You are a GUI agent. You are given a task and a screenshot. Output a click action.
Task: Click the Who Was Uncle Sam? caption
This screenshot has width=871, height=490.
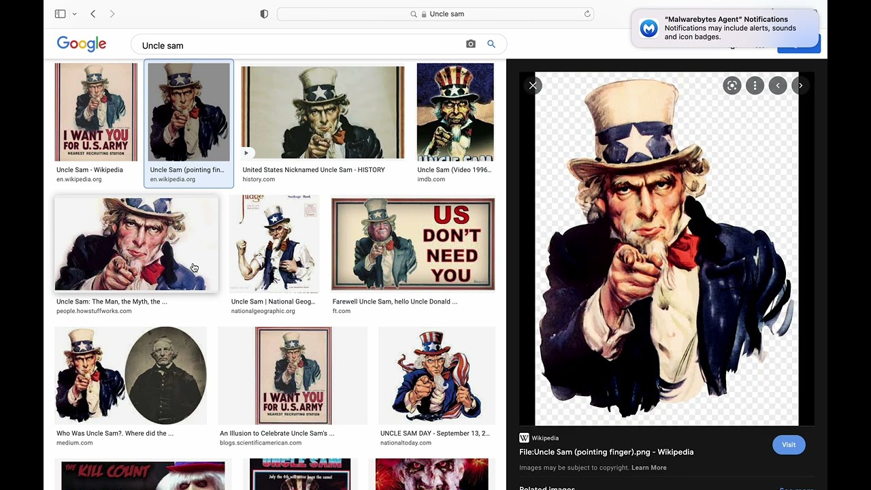[115, 433]
